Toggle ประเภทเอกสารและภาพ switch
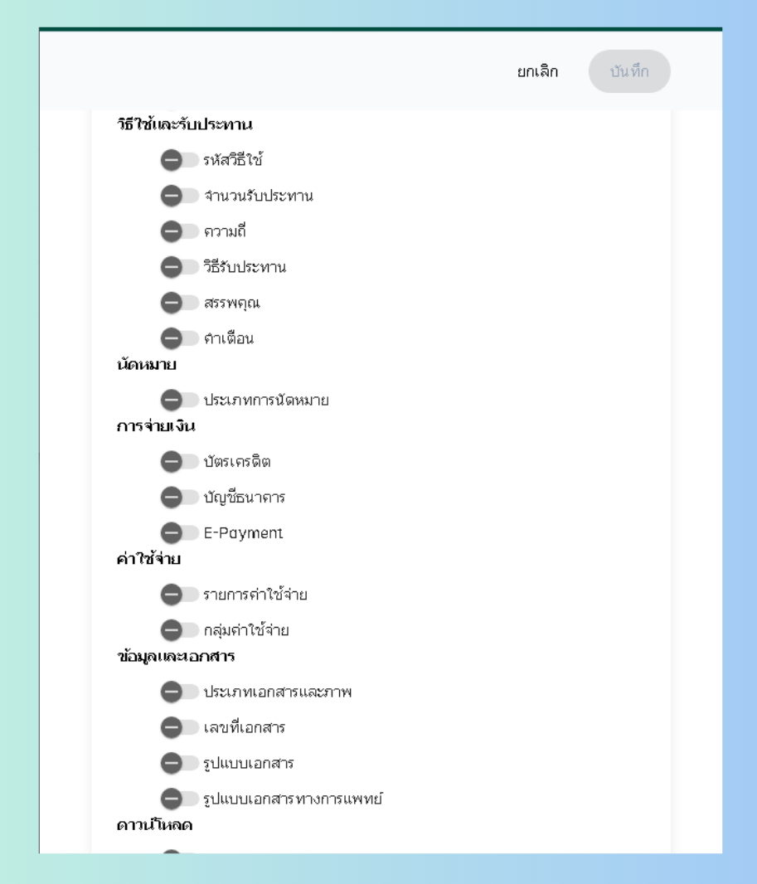The image size is (757, 884). tap(180, 692)
